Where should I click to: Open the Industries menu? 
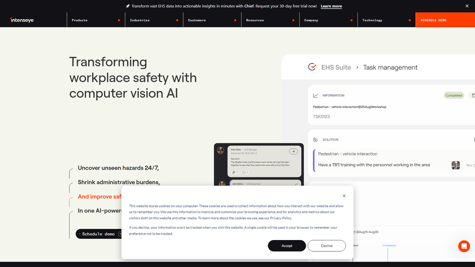point(154,20)
